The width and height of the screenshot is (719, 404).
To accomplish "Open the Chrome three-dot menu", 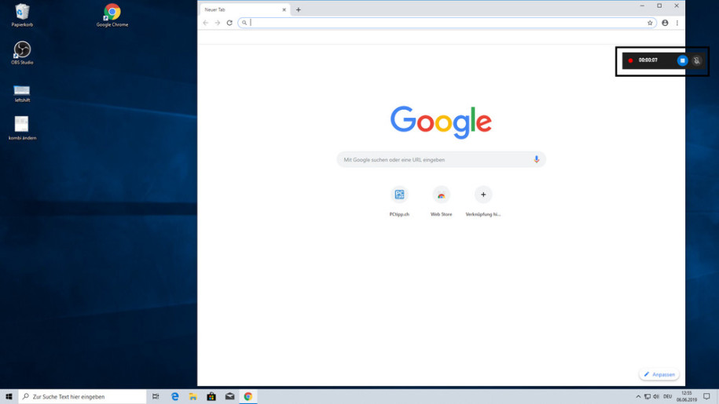I will click(x=677, y=23).
